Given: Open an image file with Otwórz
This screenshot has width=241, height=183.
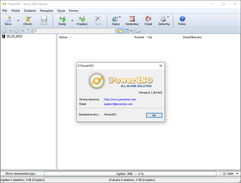Looking at the screenshot, I should (x=28, y=21).
